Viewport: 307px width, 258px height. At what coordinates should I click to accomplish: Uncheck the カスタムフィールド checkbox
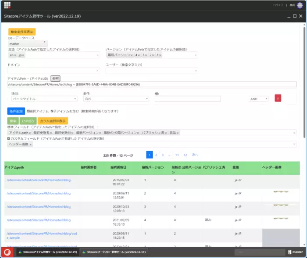(9, 138)
